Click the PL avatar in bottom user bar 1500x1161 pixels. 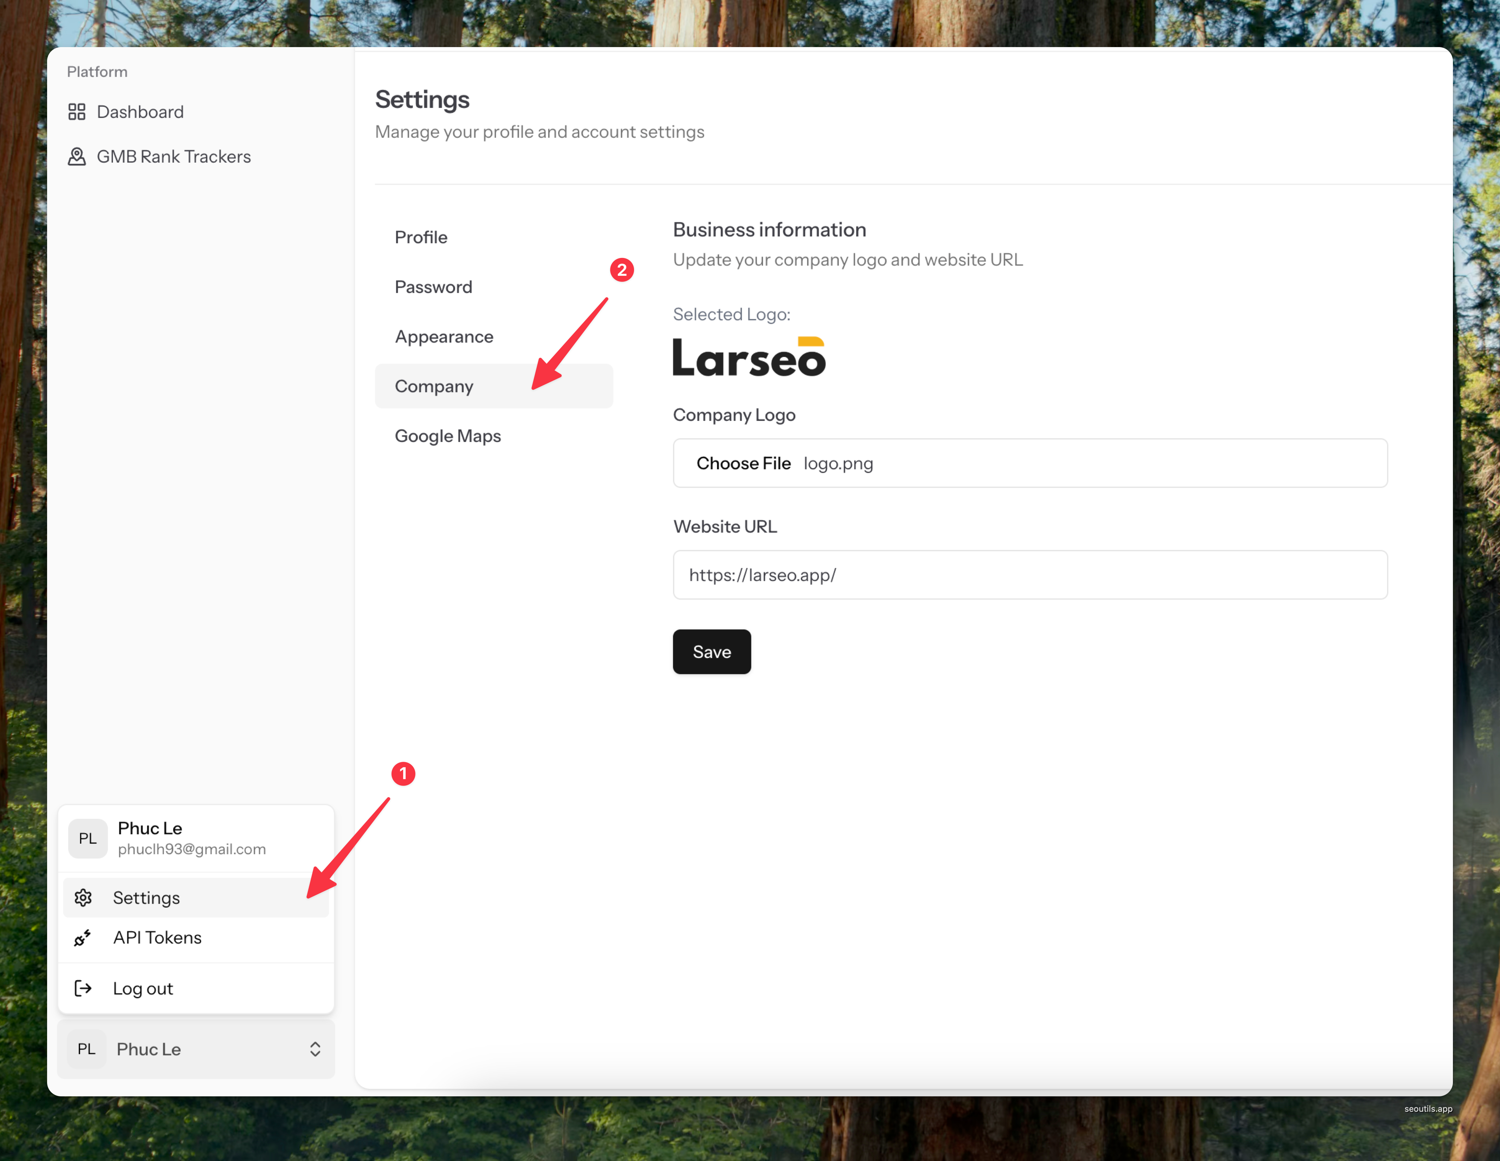pyautogui.click(x=86, y=1049)
